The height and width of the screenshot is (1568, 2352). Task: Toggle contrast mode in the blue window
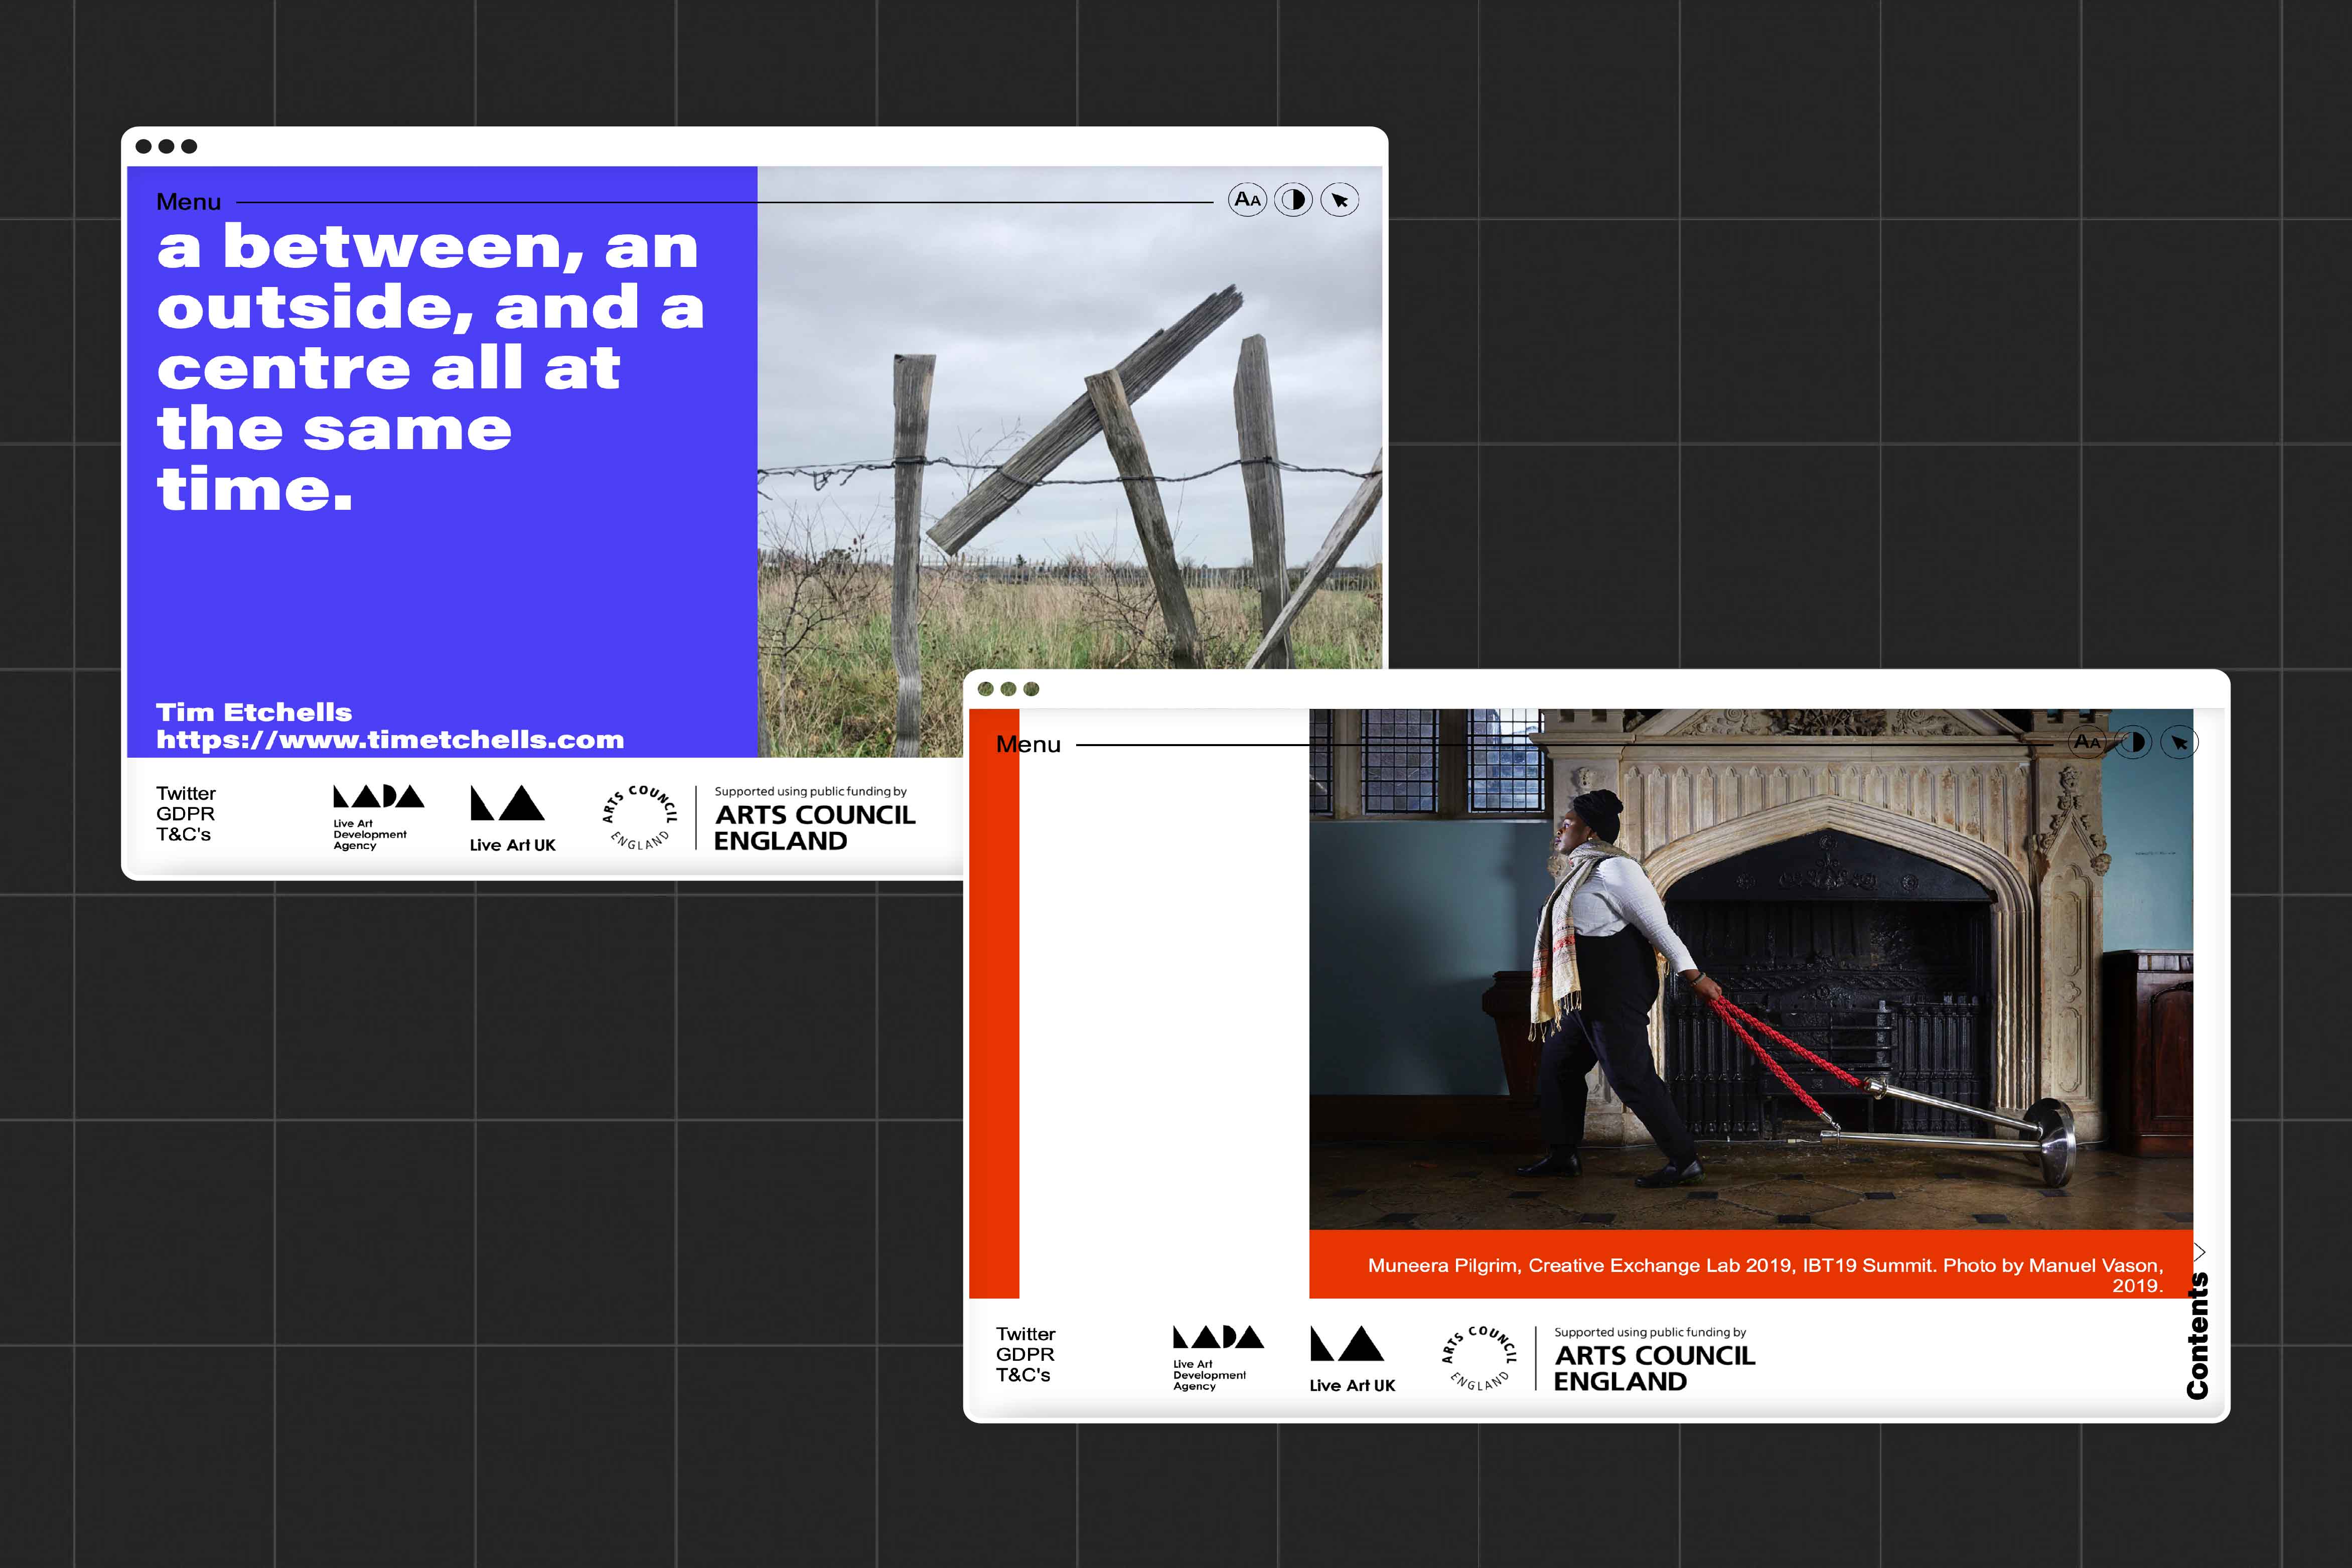[x=1292, y=199]
